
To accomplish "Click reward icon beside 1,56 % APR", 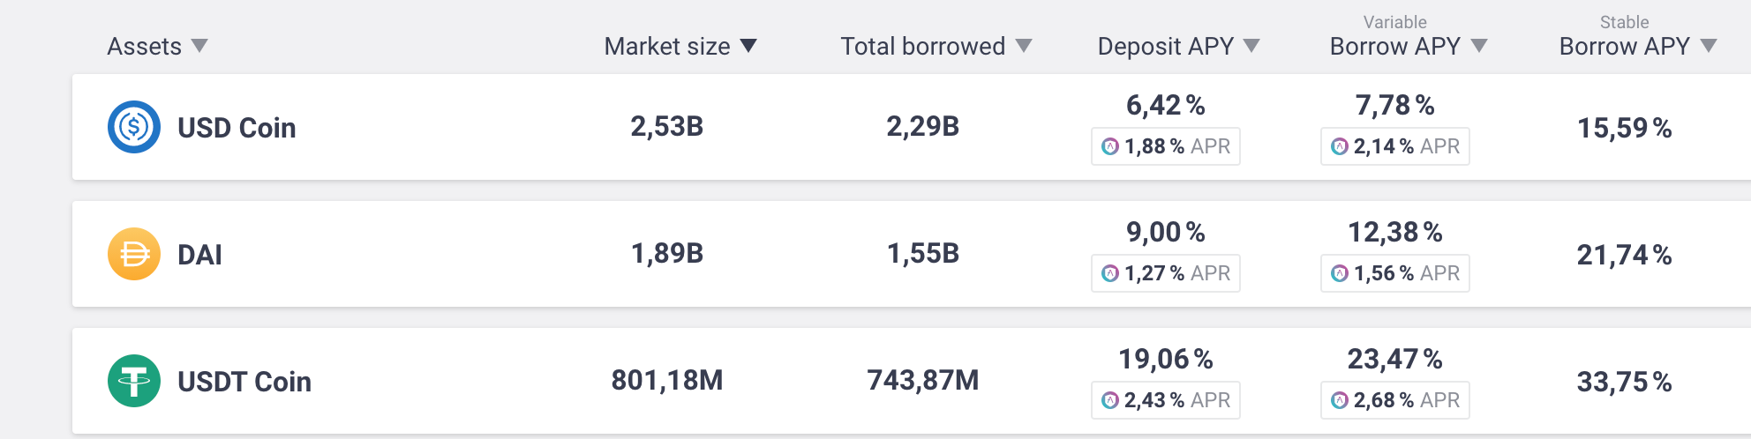I will click(x=1340, y=273).
